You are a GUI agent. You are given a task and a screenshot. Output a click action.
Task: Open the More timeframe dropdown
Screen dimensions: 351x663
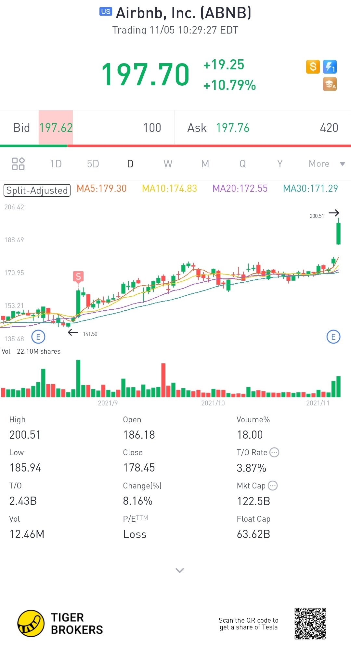327,164
